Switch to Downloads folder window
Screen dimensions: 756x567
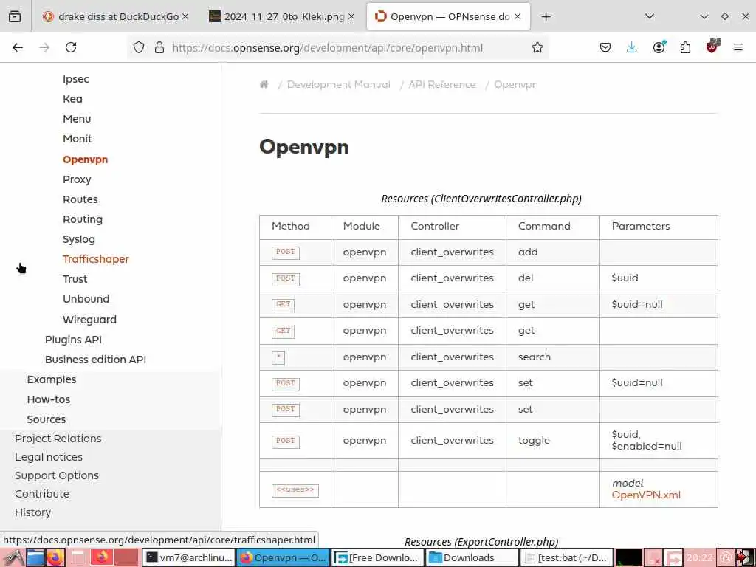472,557
